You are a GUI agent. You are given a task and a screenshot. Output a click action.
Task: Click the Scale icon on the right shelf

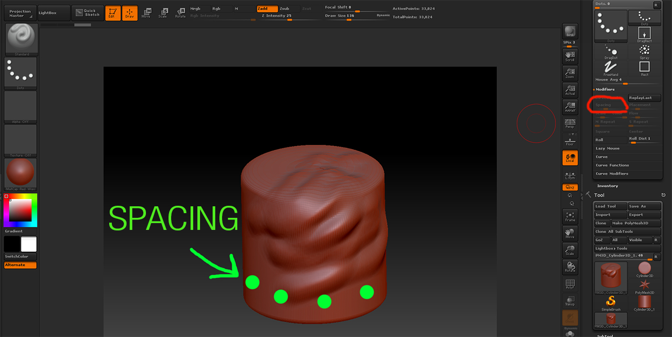(570, 250)
